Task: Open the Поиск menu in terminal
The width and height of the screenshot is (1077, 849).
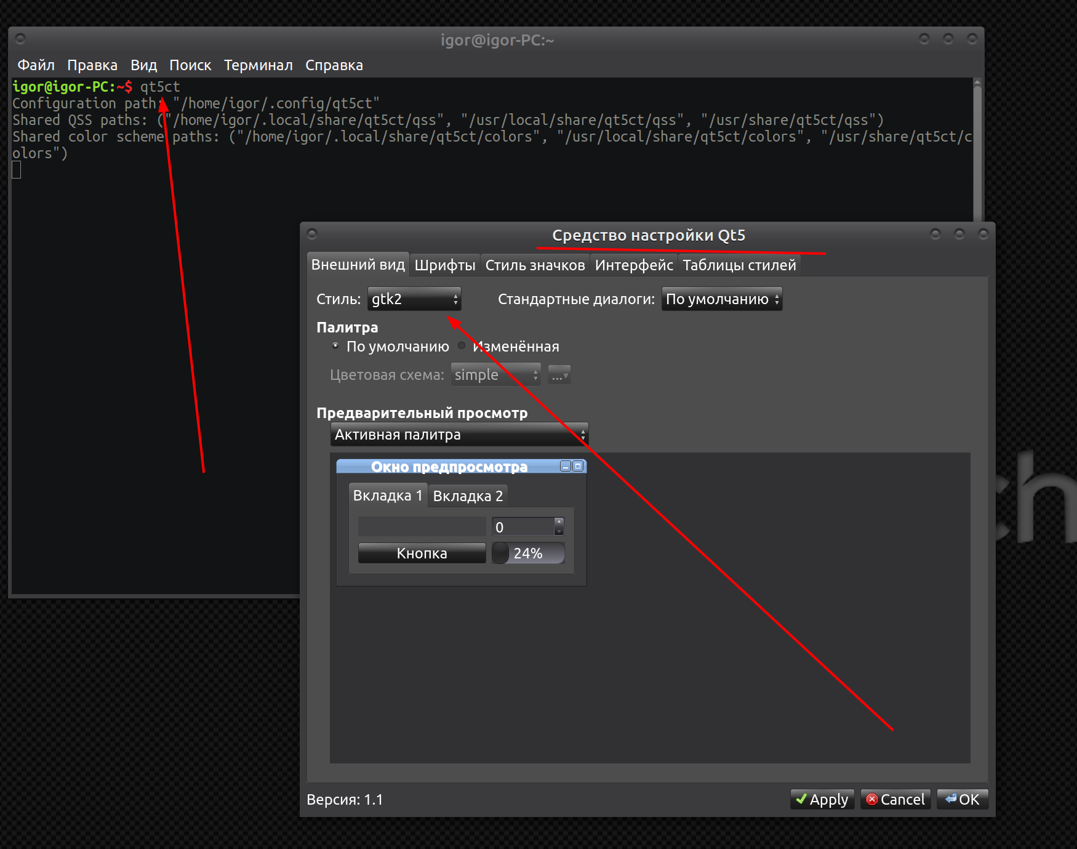Action: (190, 65)
